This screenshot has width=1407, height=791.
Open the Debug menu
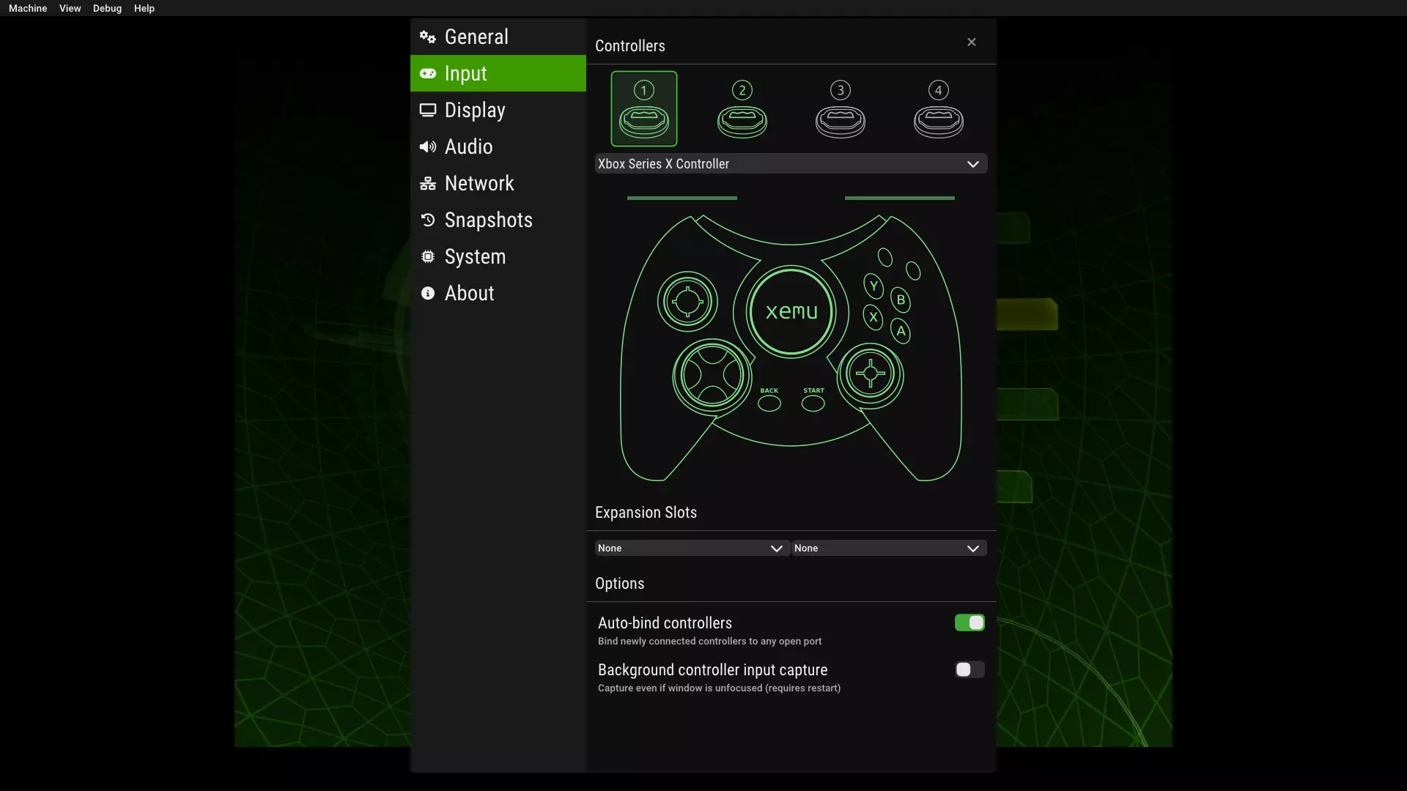107,8
